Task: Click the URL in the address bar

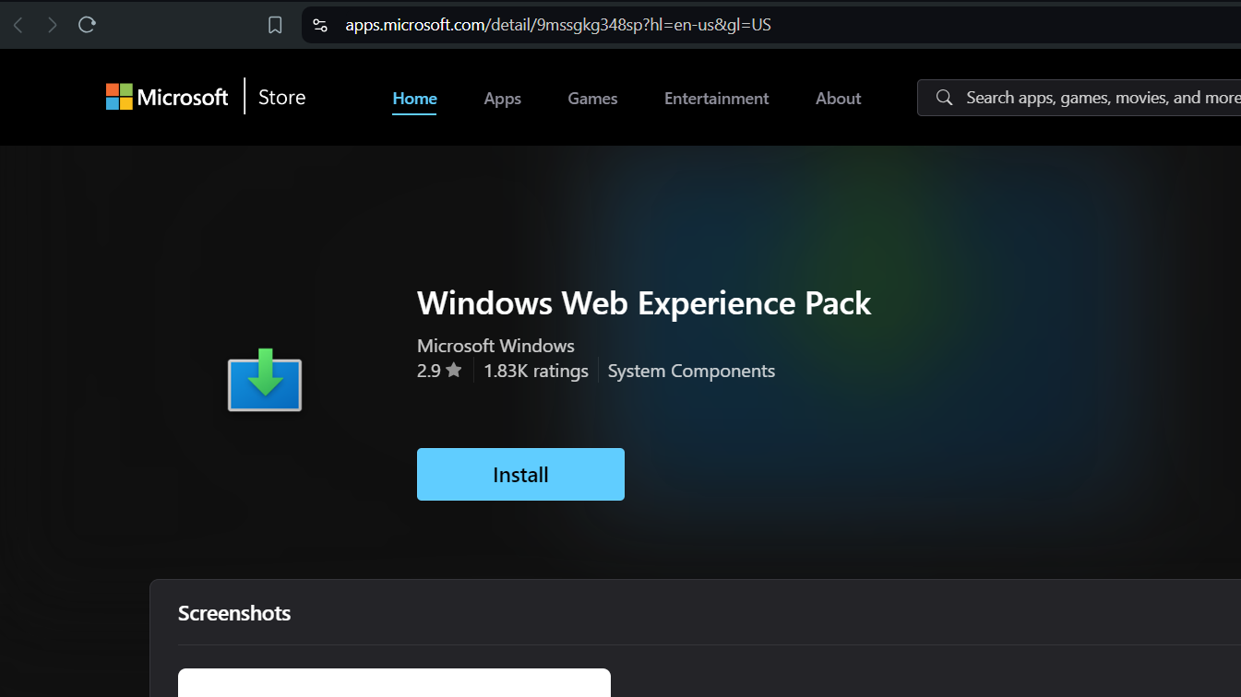Action: click(x=558, y=25)
